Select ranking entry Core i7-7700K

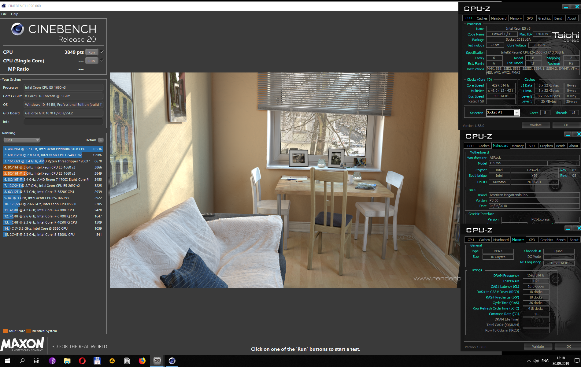pos(53,210)
